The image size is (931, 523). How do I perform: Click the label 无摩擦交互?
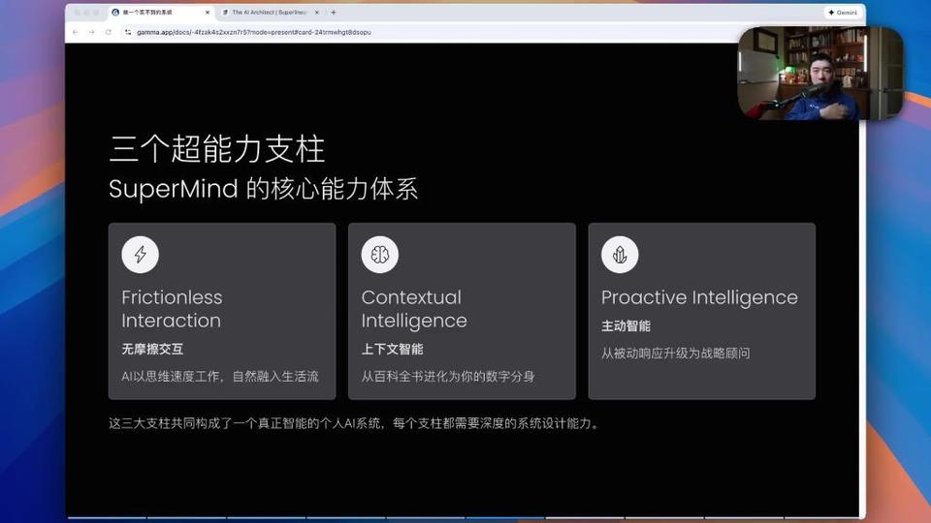(x=152, y=350)
